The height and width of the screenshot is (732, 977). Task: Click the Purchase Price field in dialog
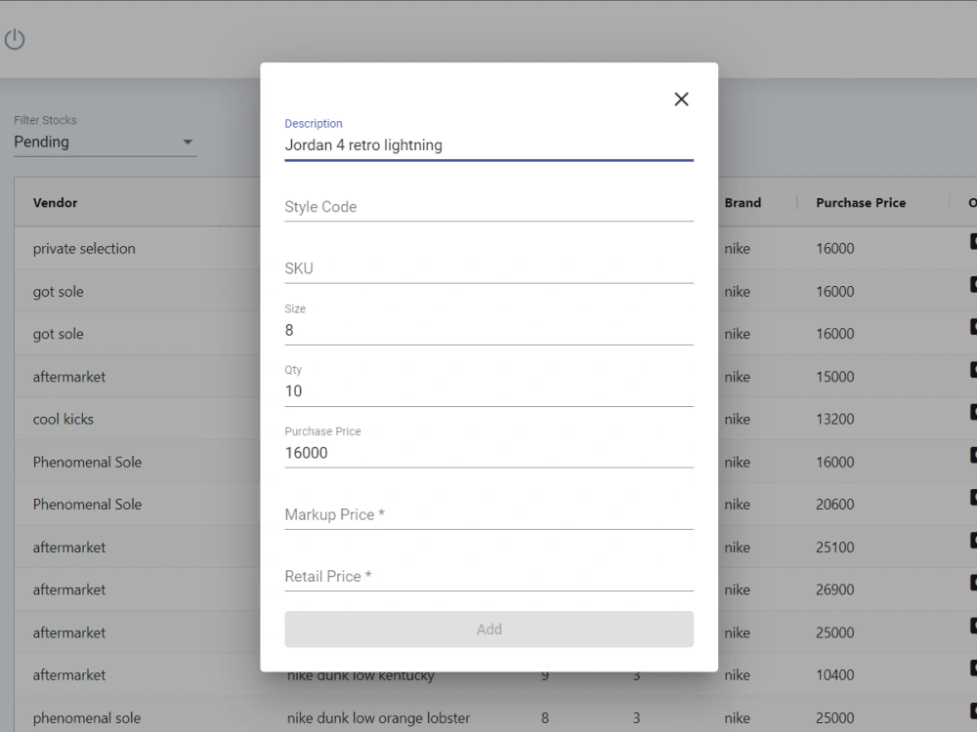point(488,453)
